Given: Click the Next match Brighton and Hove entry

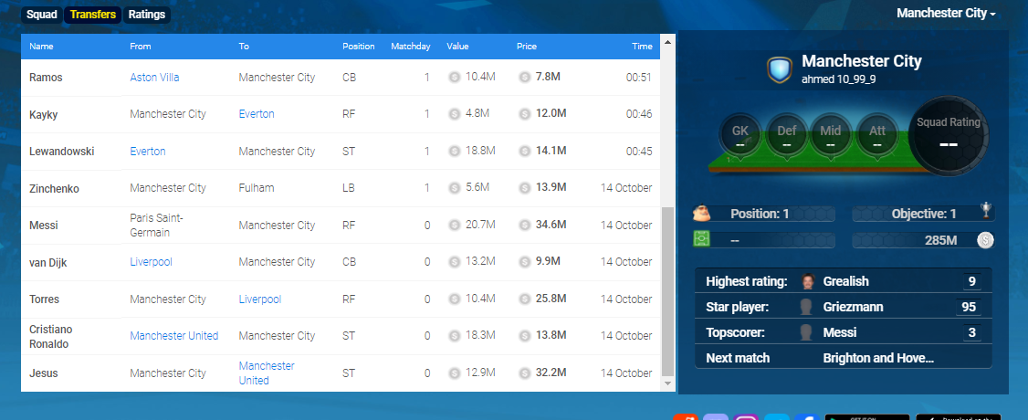Looking at the screenshot, I should pos(843,359).
